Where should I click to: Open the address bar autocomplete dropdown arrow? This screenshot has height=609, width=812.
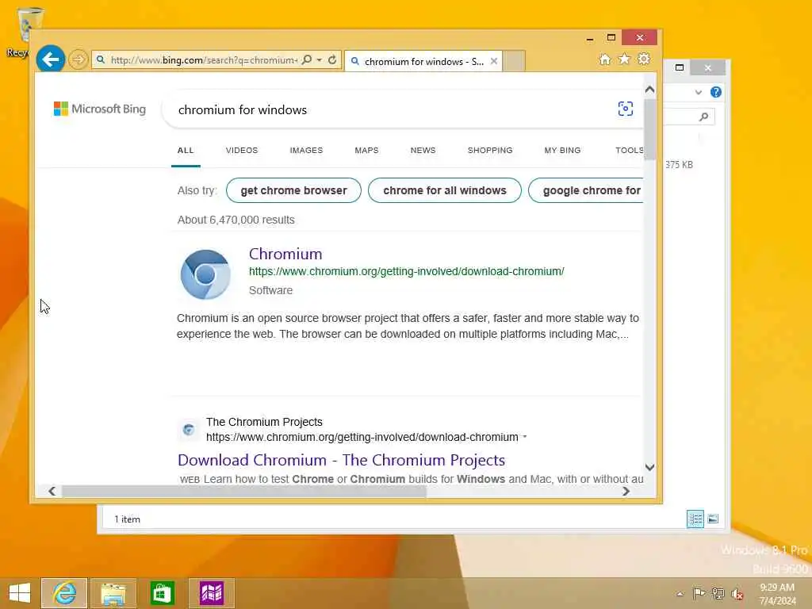(320, 60)
